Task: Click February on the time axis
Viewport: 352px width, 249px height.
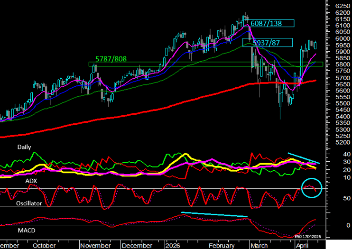Action: point(222,246)
